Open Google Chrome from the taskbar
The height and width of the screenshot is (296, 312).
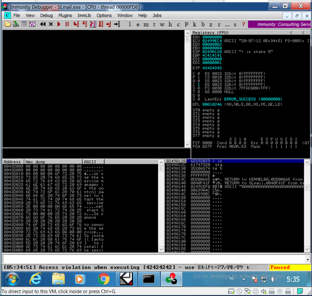[103, 279]
